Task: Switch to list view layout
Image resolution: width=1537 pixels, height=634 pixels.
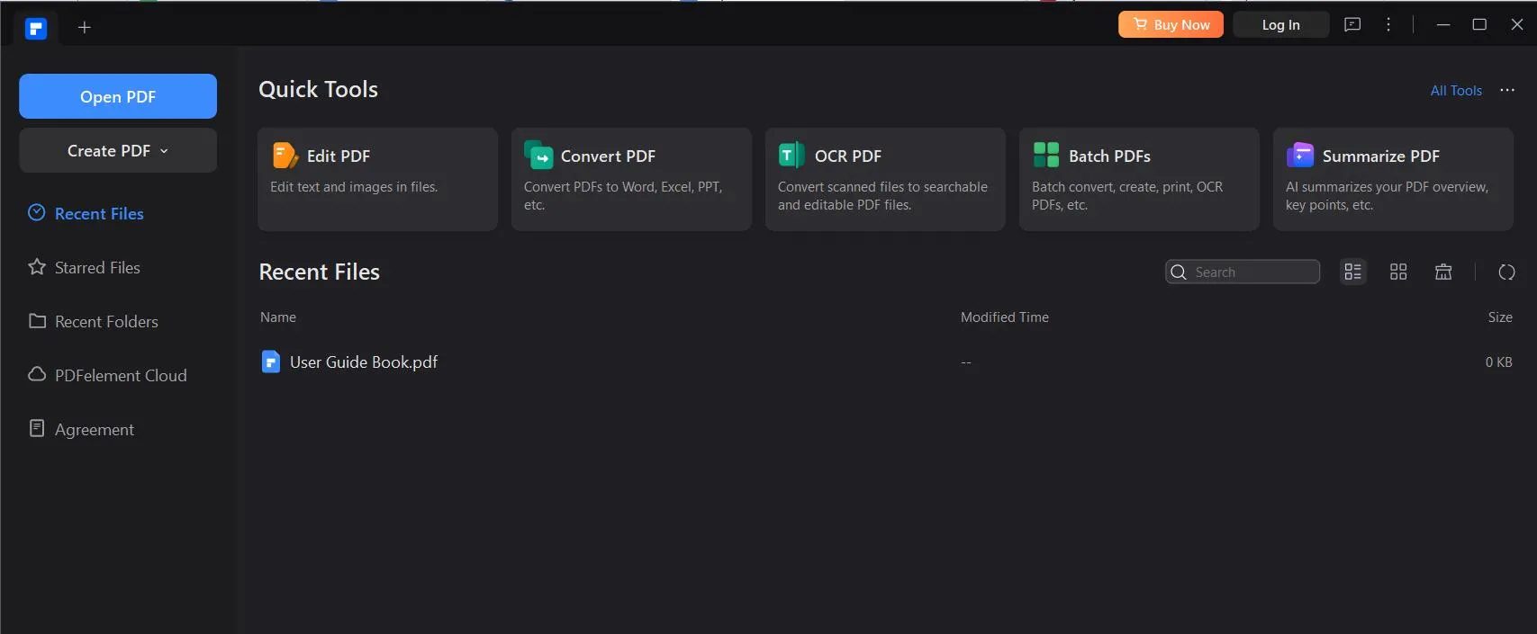Action: click(1352, 272)
